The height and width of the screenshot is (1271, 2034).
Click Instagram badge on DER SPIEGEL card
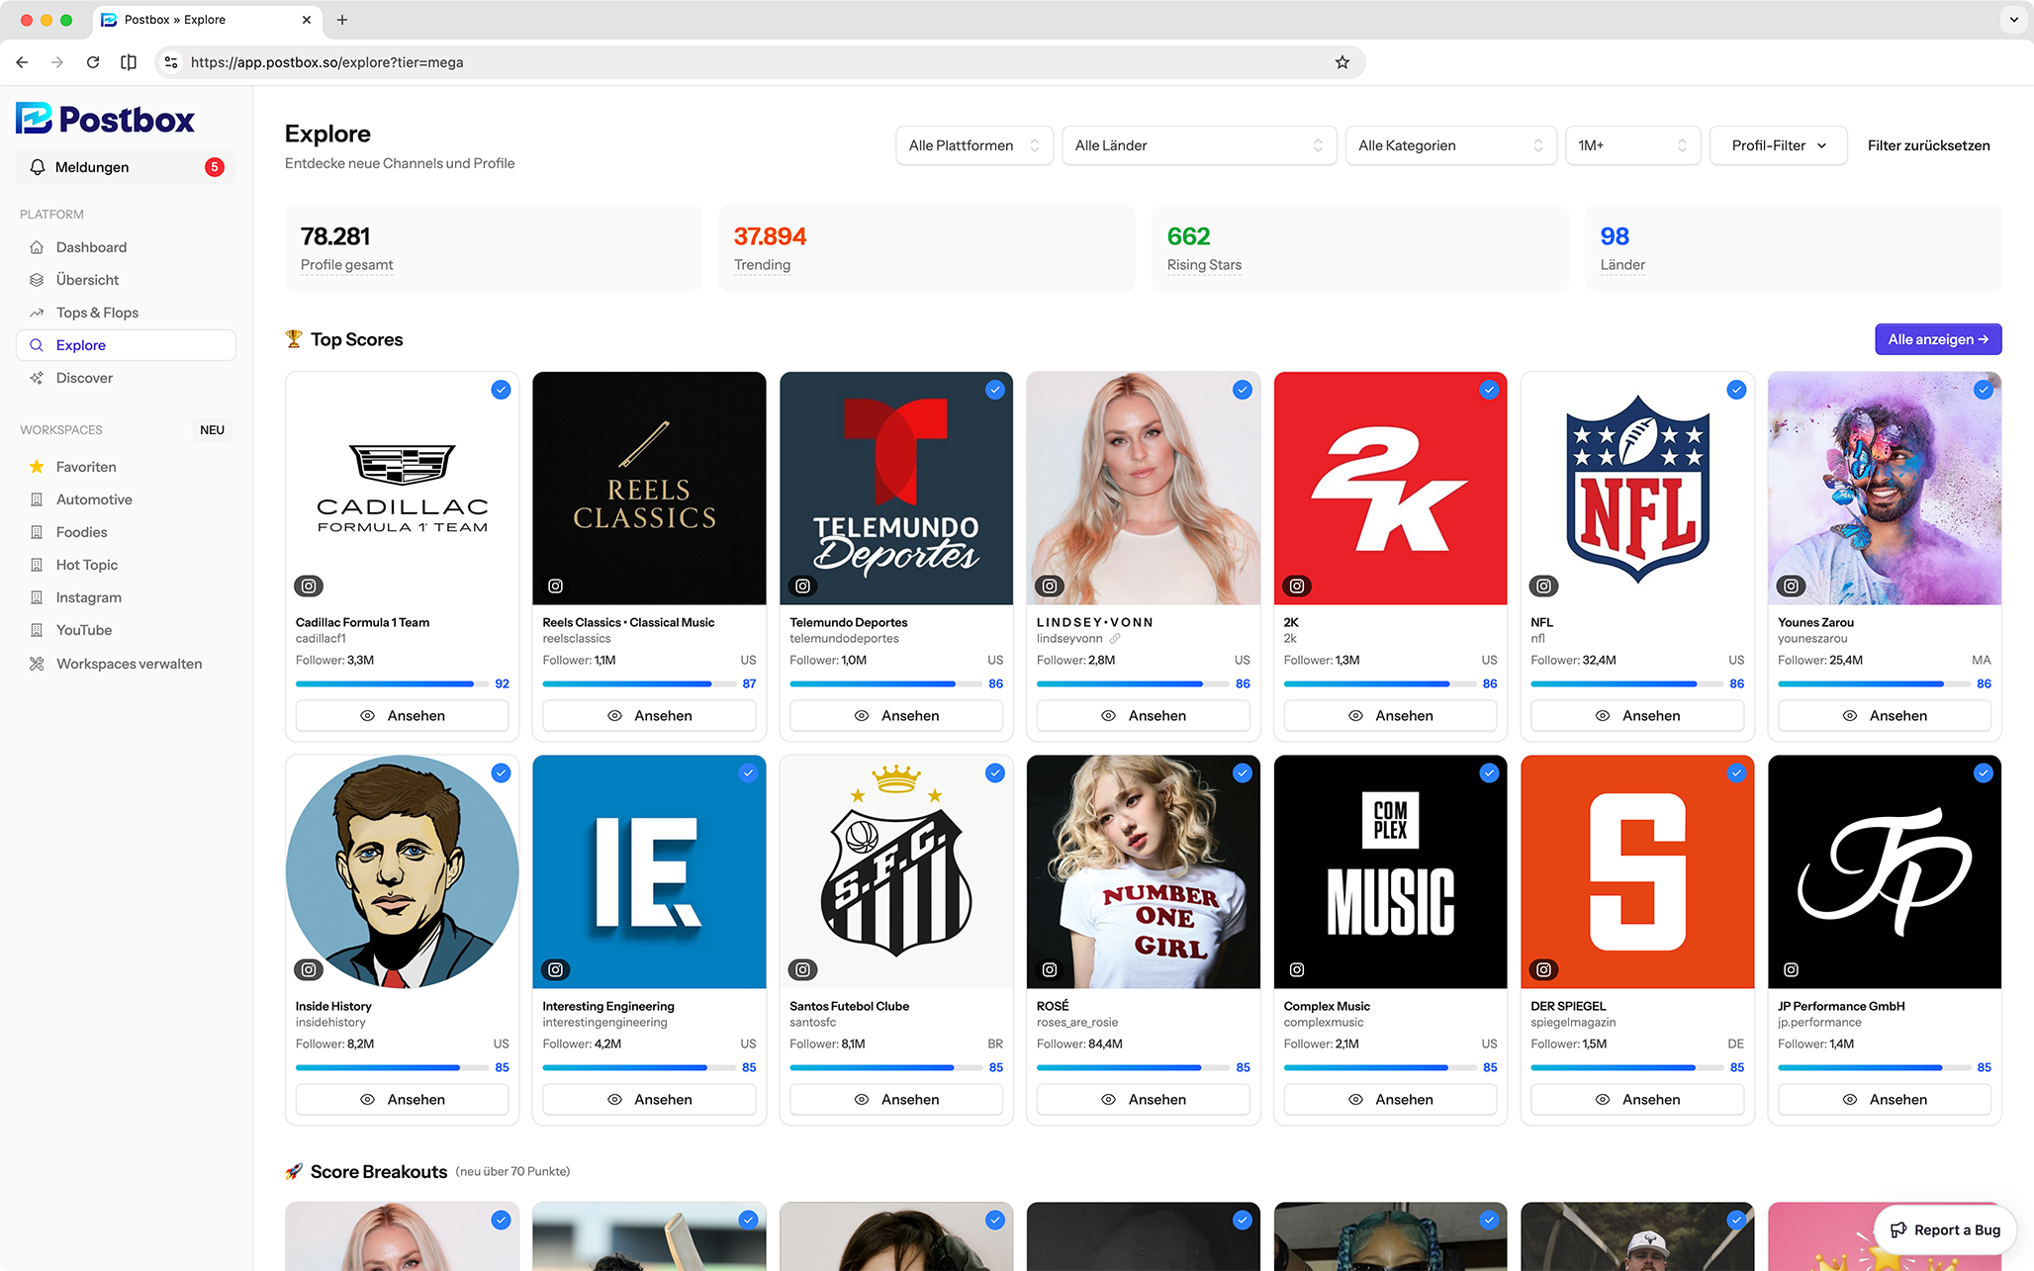[x=1543, y=969]
